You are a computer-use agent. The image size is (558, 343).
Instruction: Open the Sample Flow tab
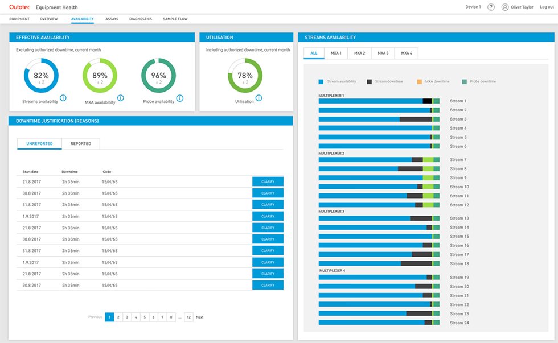point(175,19)
